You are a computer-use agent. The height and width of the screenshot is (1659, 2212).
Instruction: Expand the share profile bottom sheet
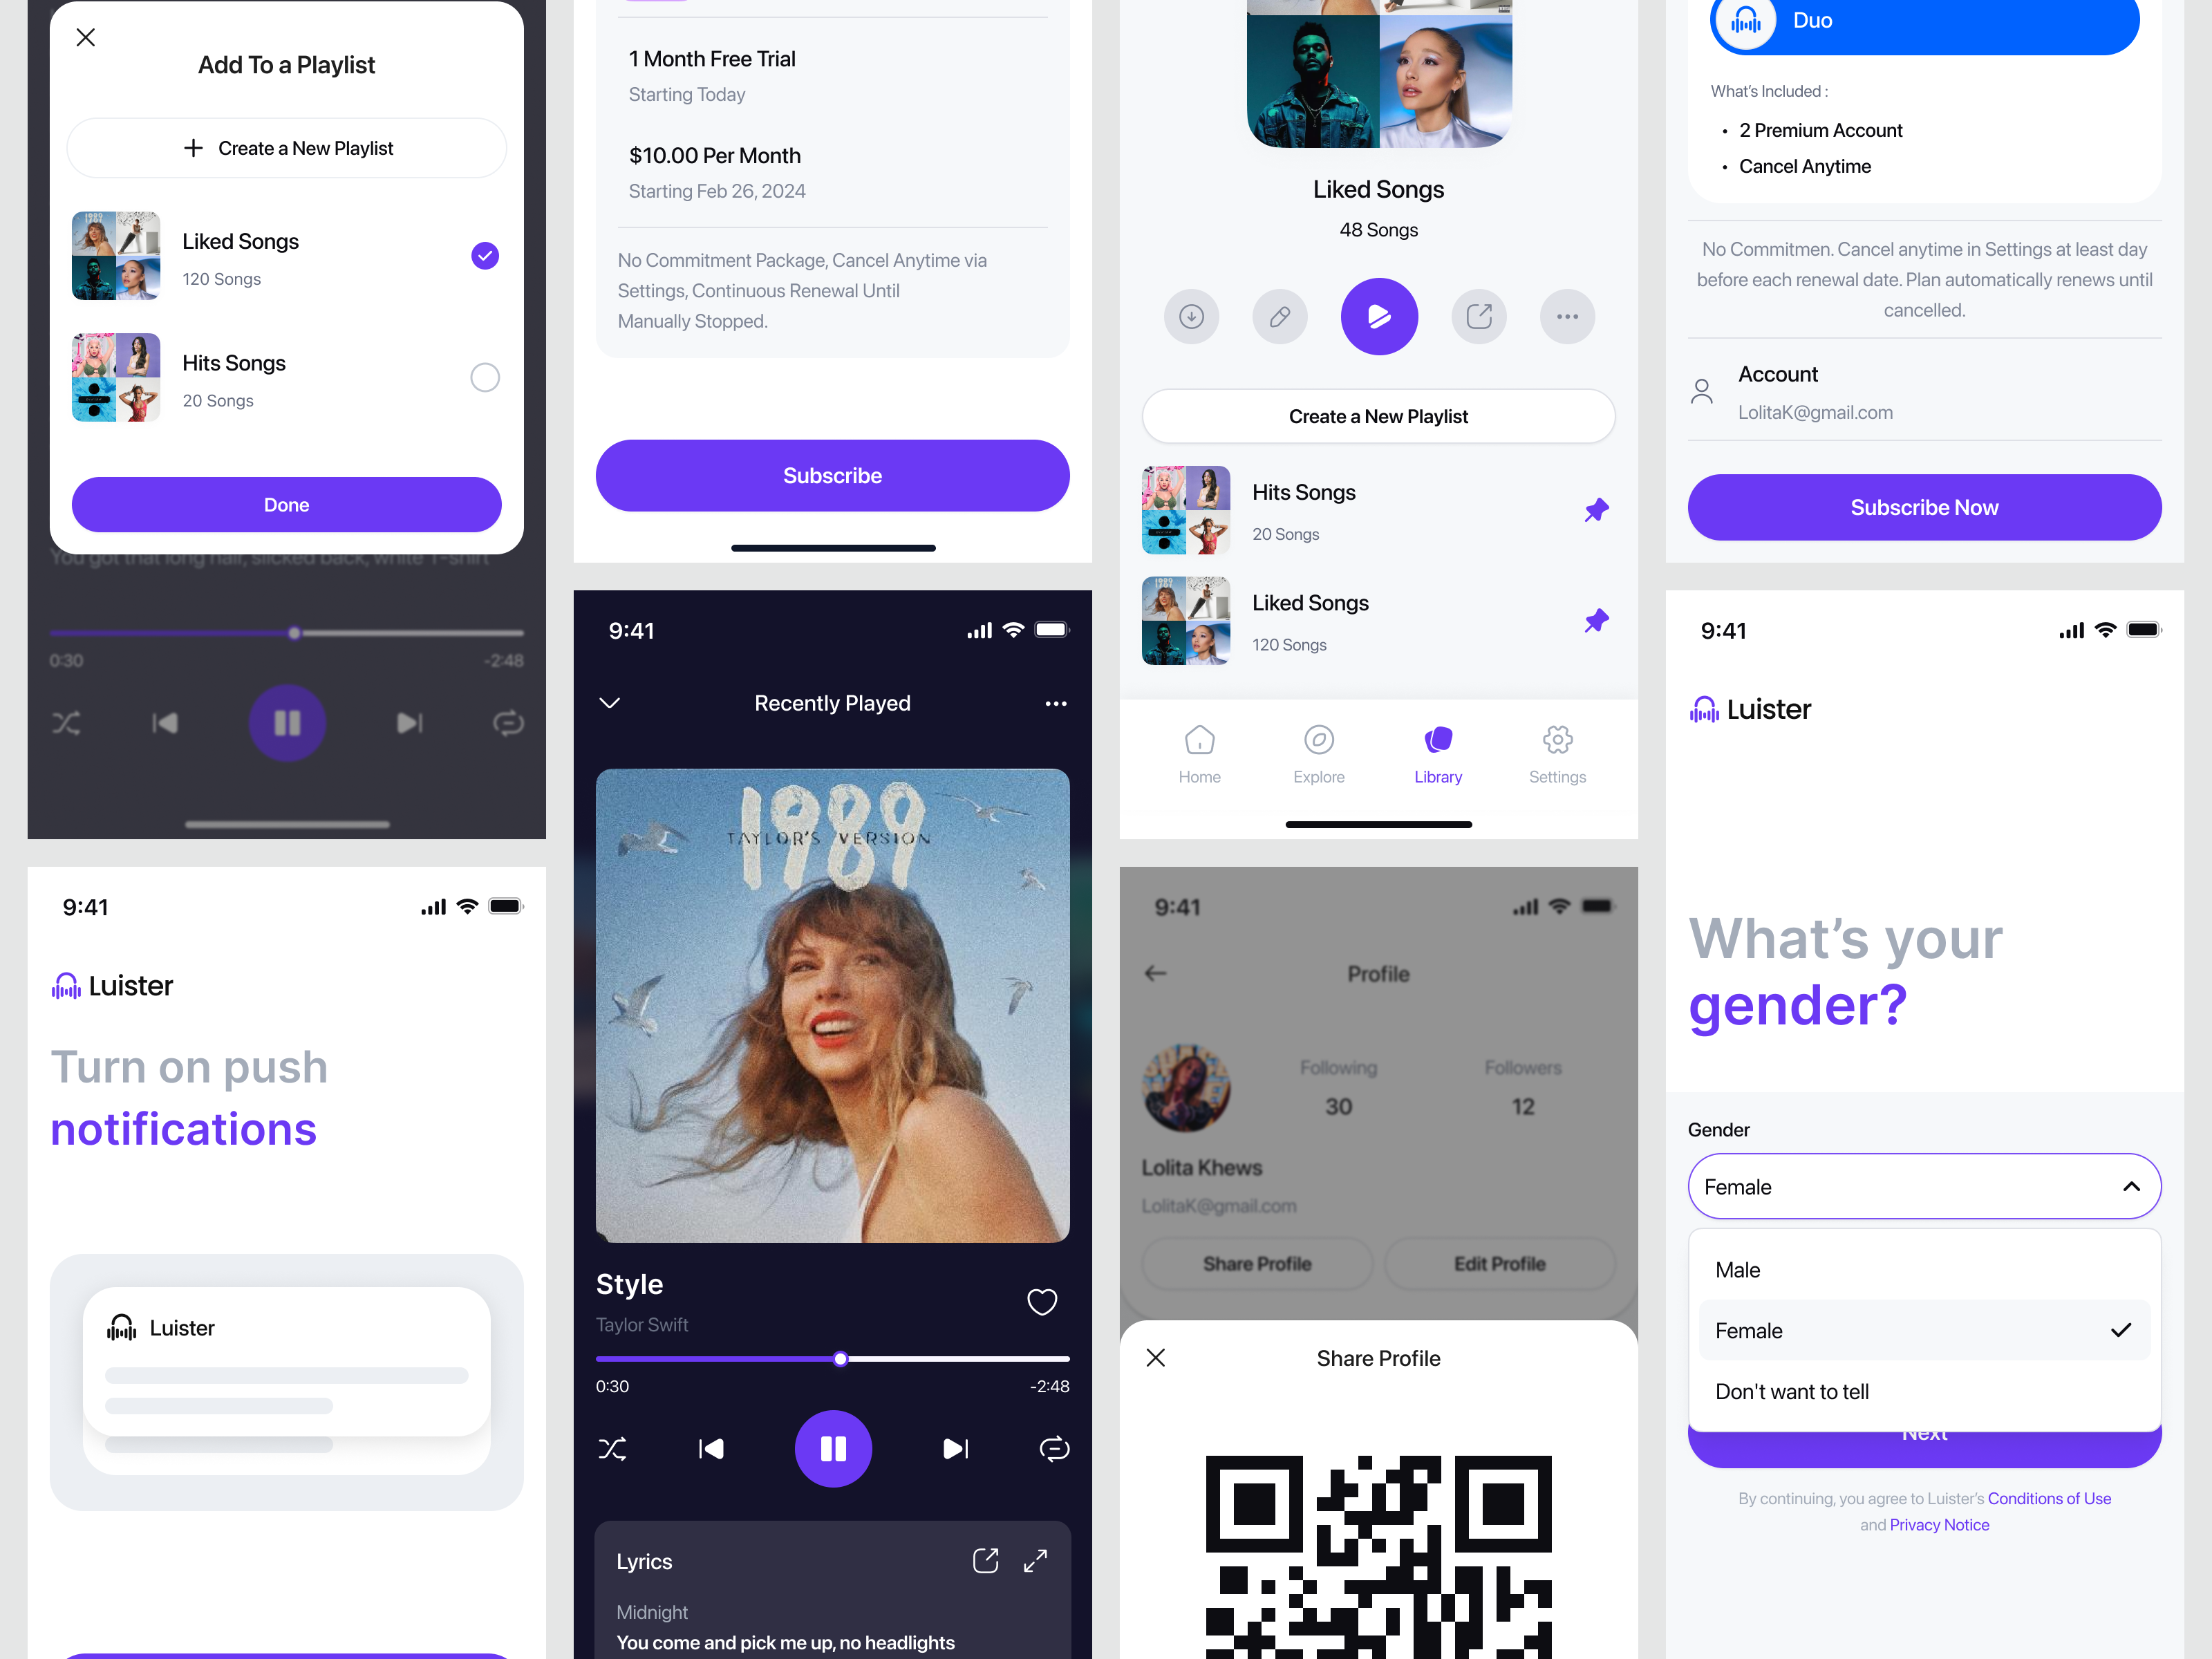click(1376, 1358)
